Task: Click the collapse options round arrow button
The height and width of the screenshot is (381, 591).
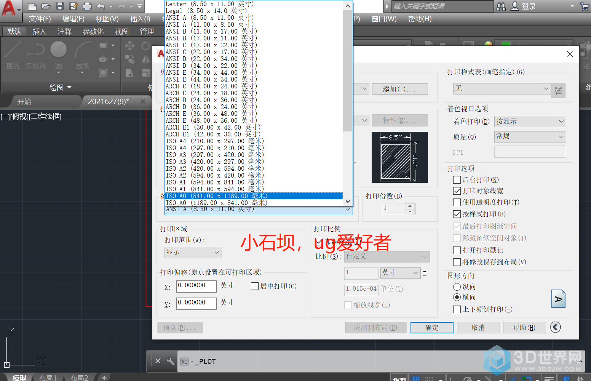Action: point(556,327)
